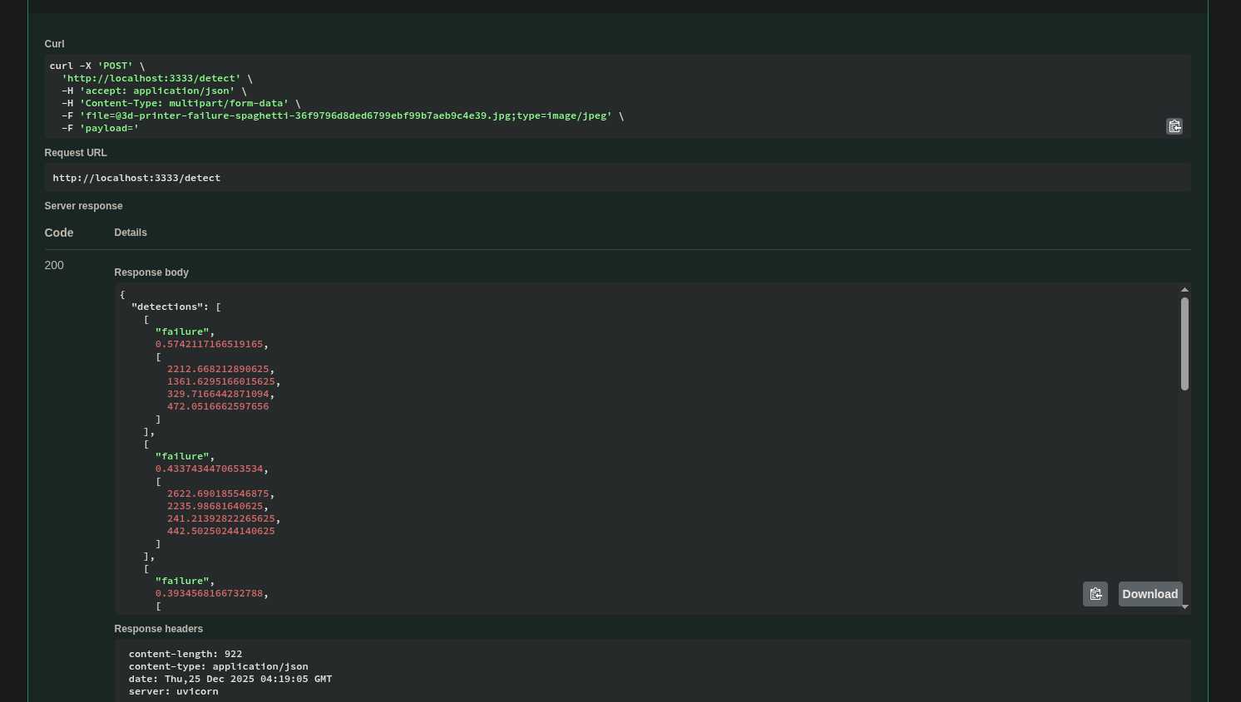
Task: Click confidence value 0.4337434470653534
Action: pos(209,469)
